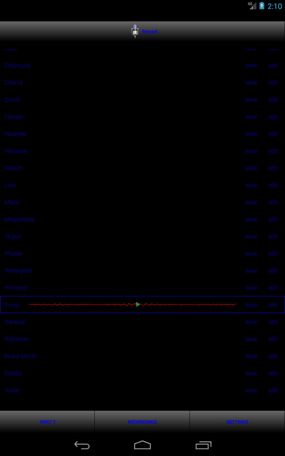
Task: Tap the 2:10 clock in status bar
Action: [275, 6]
